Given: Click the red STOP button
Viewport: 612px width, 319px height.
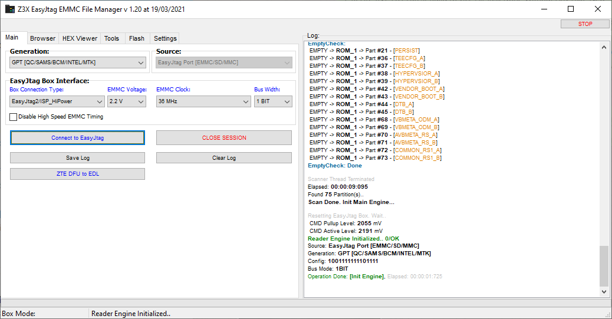Looking at the screenshot, I should (585, 24).
